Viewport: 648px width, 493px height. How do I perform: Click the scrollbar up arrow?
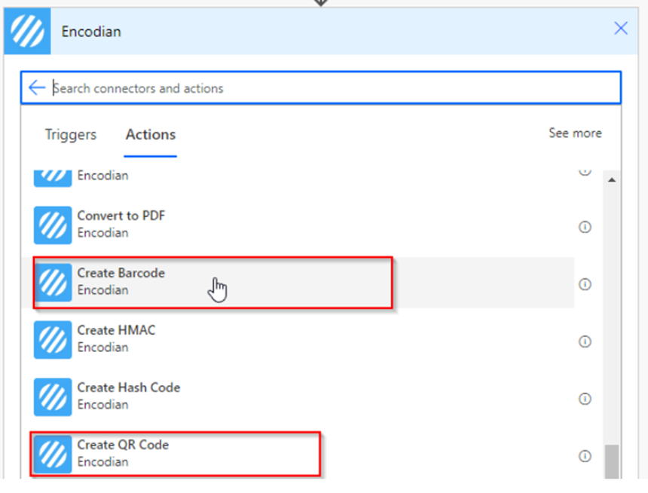click(x=611, y=180)
